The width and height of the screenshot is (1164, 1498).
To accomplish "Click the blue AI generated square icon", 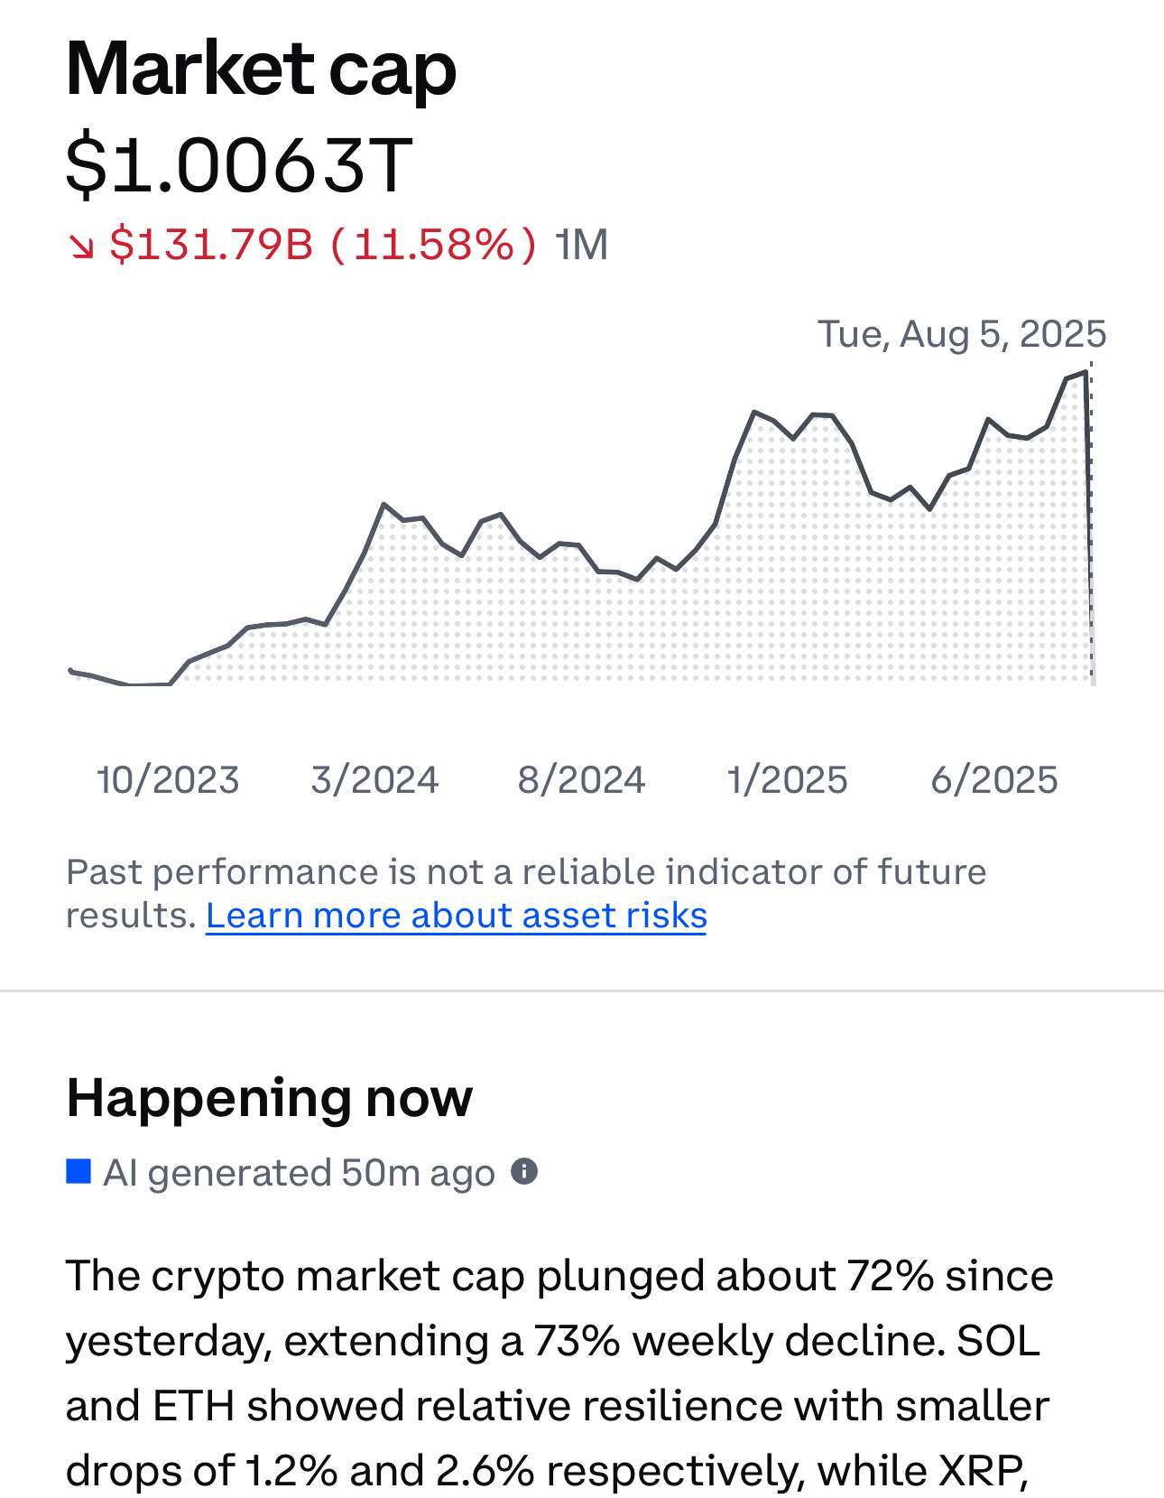I will click(79, 1172).
